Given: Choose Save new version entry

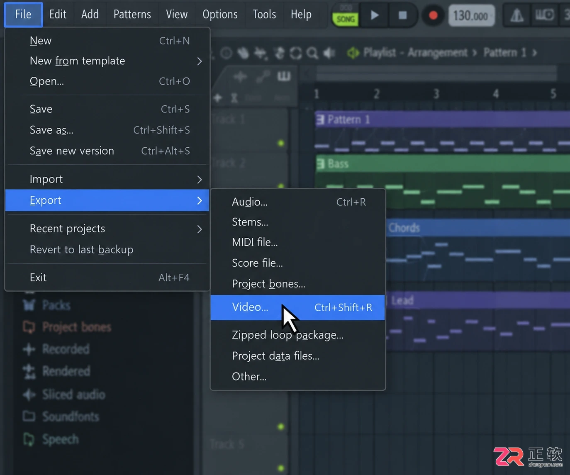Looking at the screenshot, I should tap(107, 151).
